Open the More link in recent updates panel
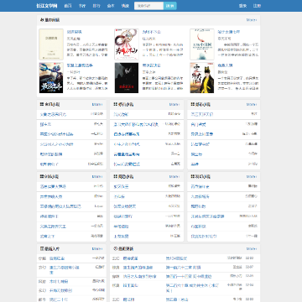Screen dimensions: 302x302 pyautogui.click(x=252, y=248)
